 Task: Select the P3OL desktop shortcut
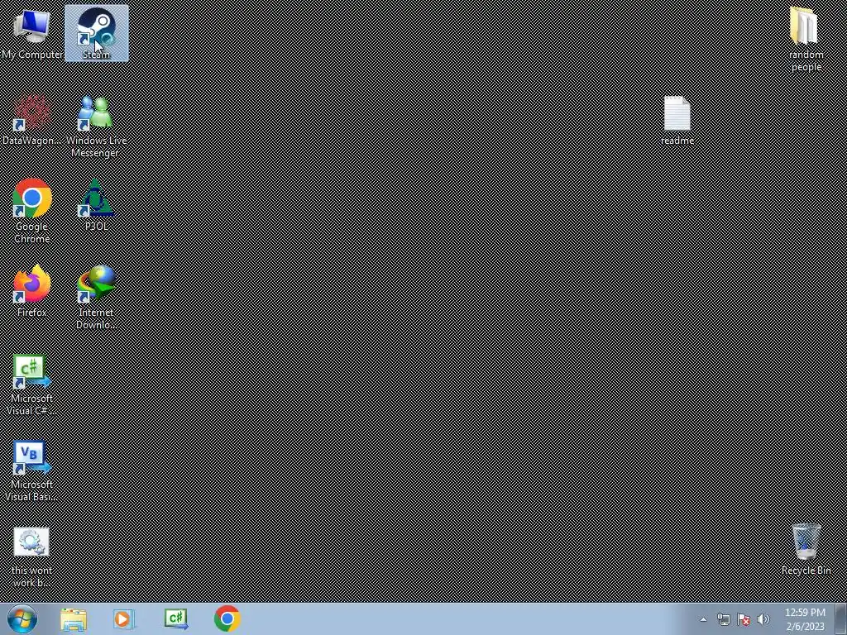(x=97, y=205)
